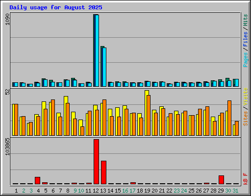Click day label 15
This screenshot has width=251, height=196.
pos(118,191)
